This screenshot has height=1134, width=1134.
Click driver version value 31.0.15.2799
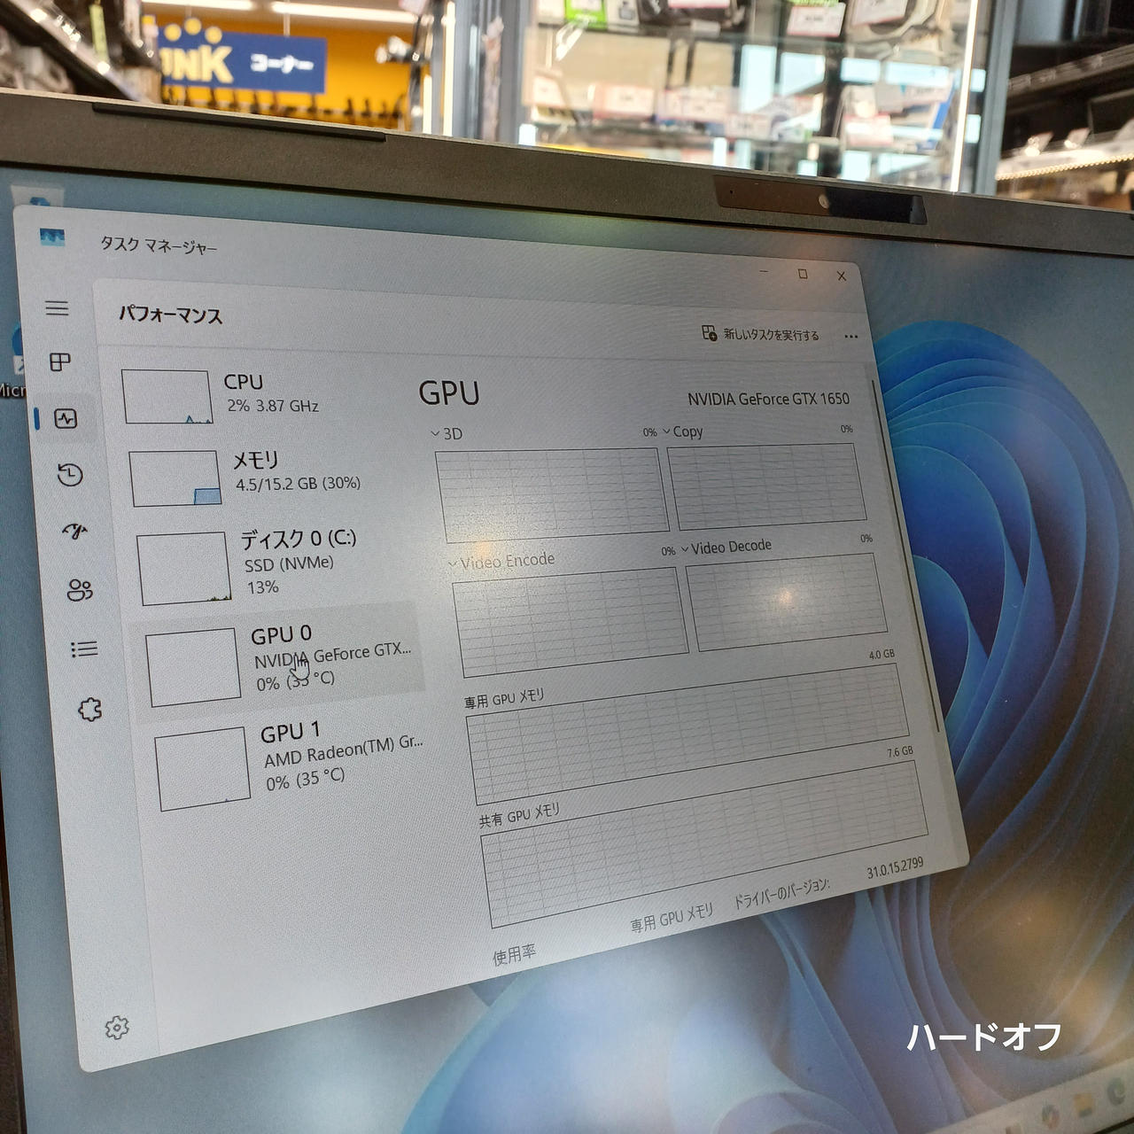click(x=895, y=866)
